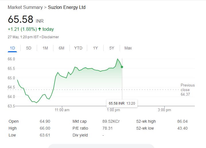Click the green current price dot

tap(122, 67)
